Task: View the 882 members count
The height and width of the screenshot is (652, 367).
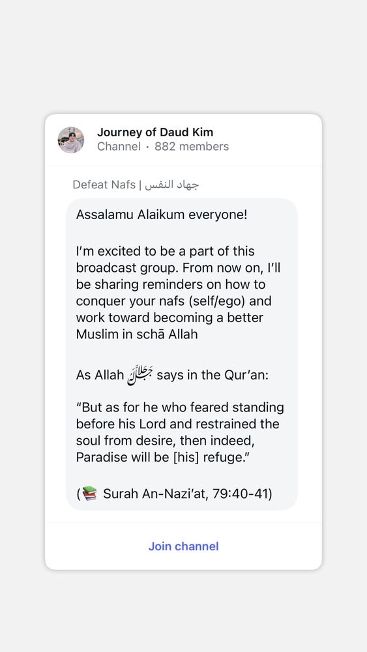Action: pos(192,146)
